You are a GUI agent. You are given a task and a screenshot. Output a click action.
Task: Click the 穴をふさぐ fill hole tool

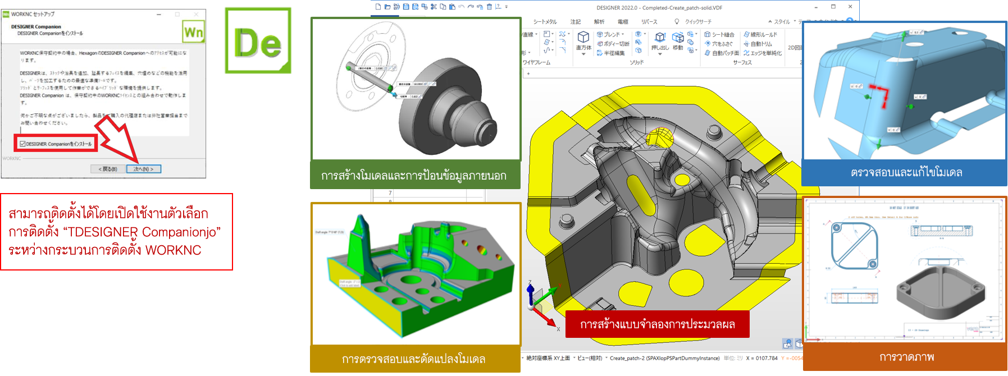719,44
